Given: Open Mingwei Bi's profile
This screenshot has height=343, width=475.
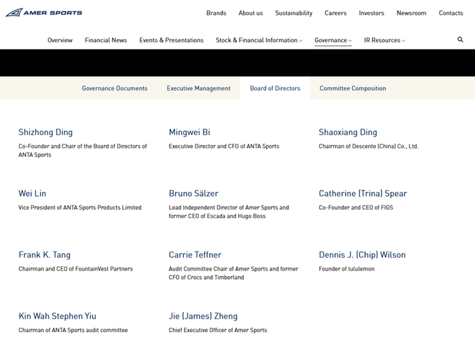Looking at the screenshot, I should tap(189, 132).
